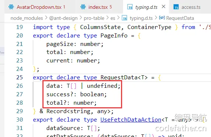Click 'total' property on line 22

point(55,52)
